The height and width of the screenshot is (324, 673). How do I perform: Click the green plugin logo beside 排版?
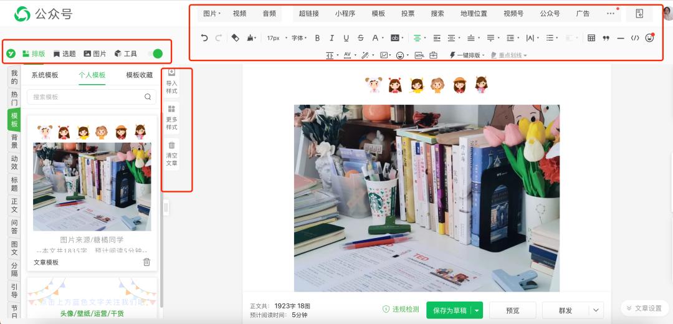(11, 54)
